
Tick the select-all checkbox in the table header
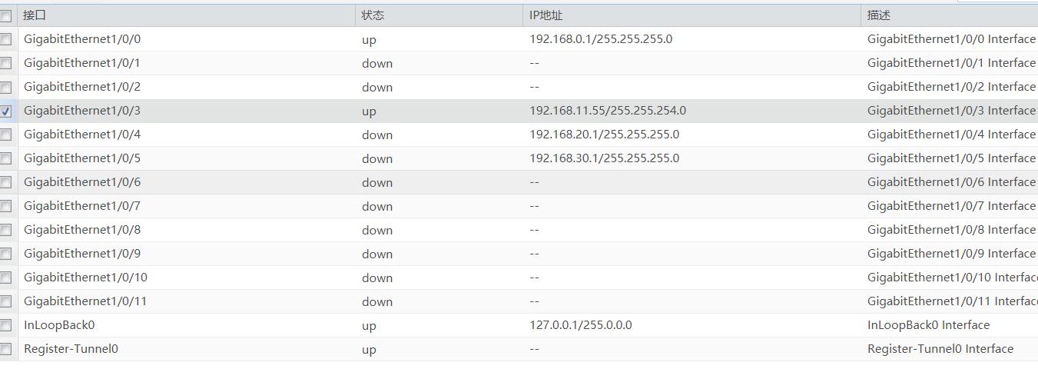pos(6,15)
